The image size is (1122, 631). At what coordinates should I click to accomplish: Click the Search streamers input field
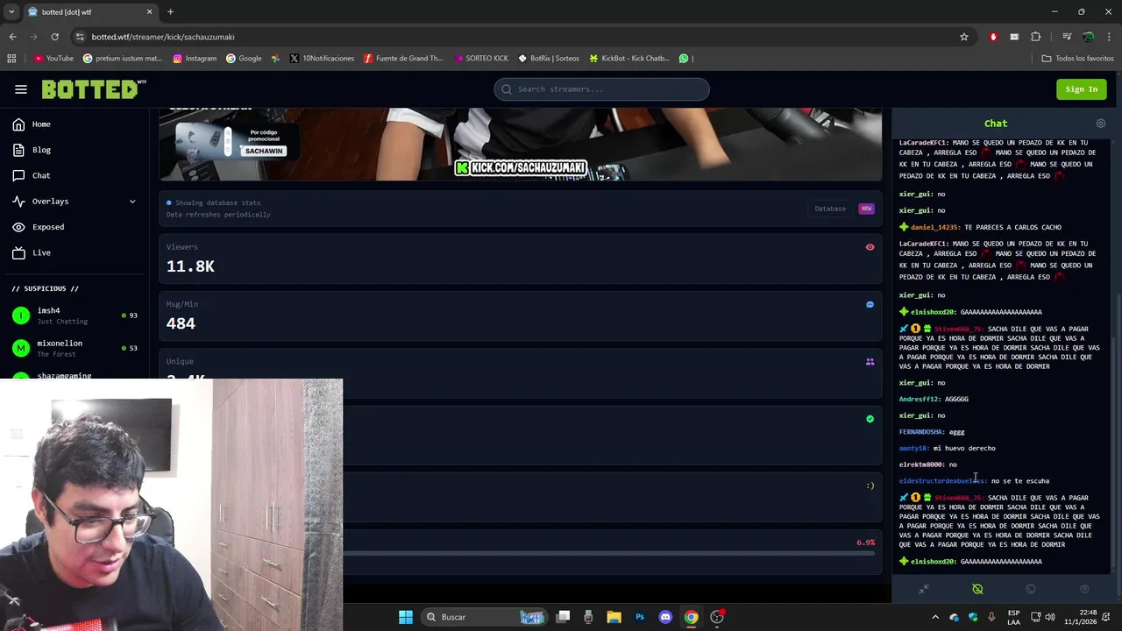click(601, 89)
